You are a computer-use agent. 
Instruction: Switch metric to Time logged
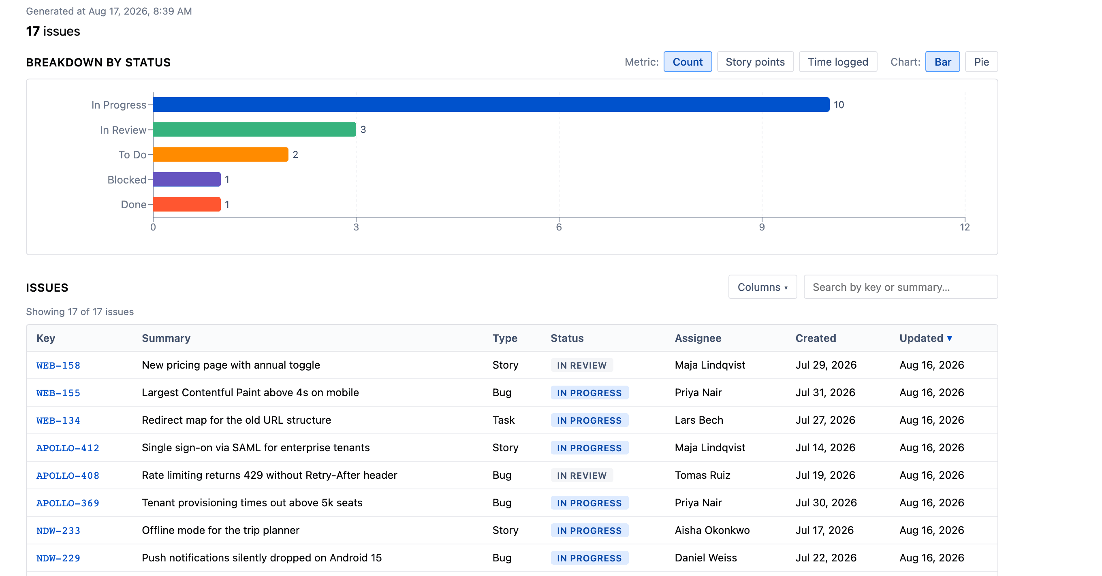(837, 62)
